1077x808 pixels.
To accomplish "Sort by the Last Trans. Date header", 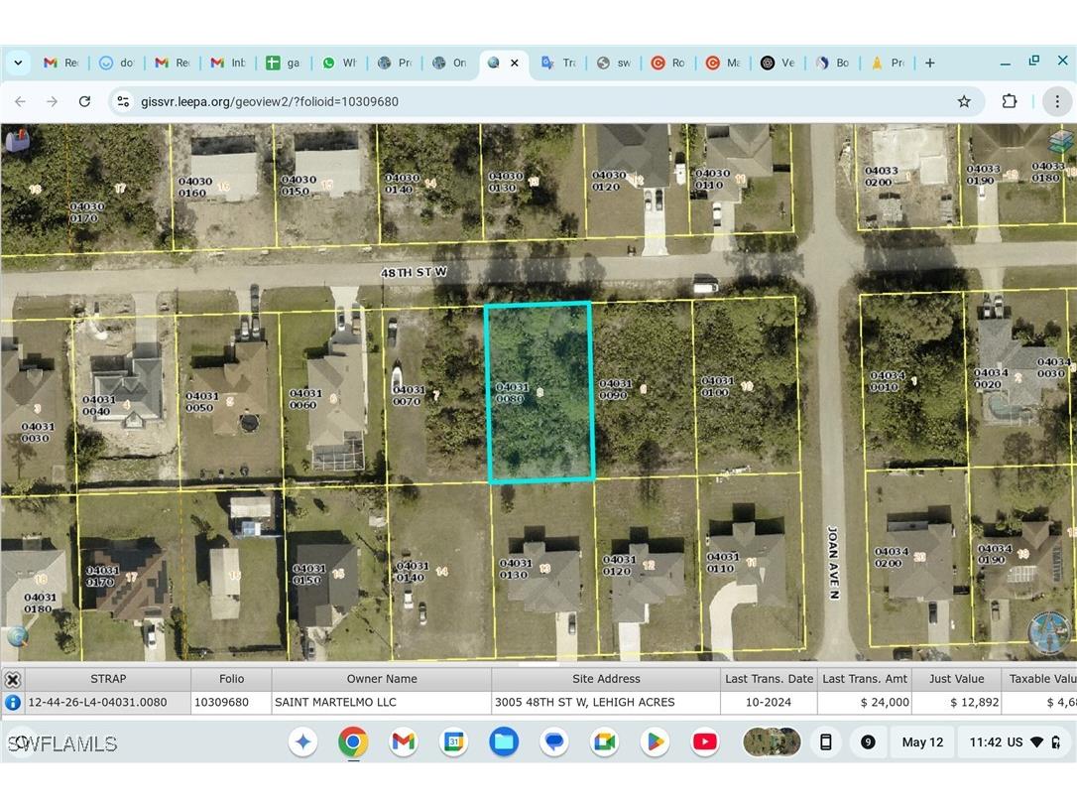I will coord(769,679).
